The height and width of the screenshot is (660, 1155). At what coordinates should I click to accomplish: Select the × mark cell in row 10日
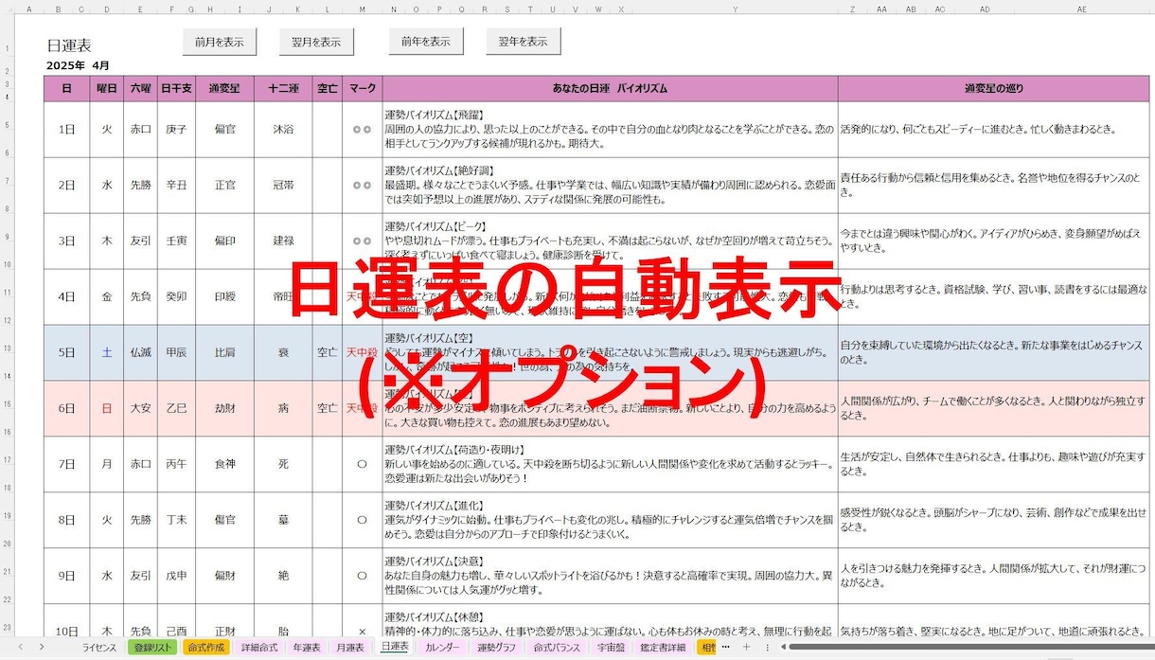point(362,621)
